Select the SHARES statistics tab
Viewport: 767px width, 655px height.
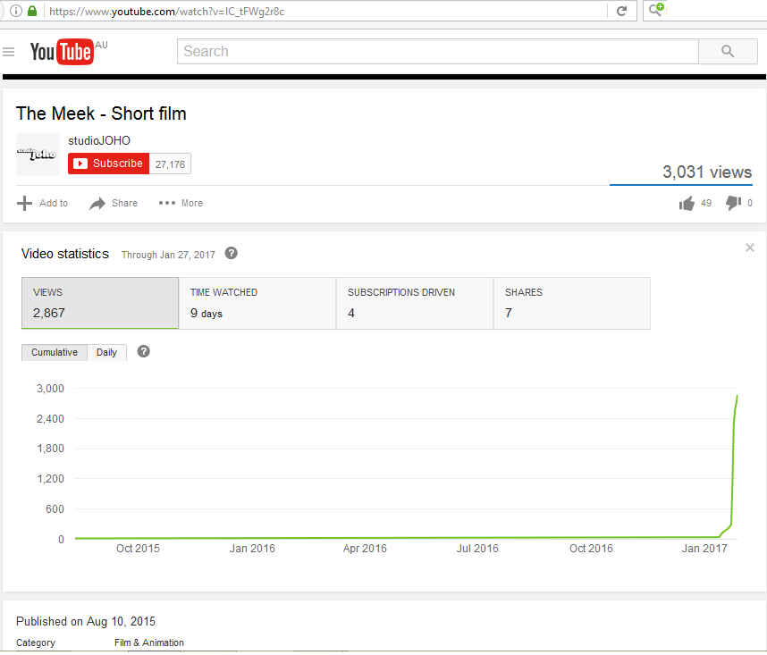[572, 303]
